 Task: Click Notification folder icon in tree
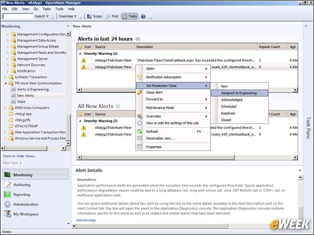click(13, 71)
